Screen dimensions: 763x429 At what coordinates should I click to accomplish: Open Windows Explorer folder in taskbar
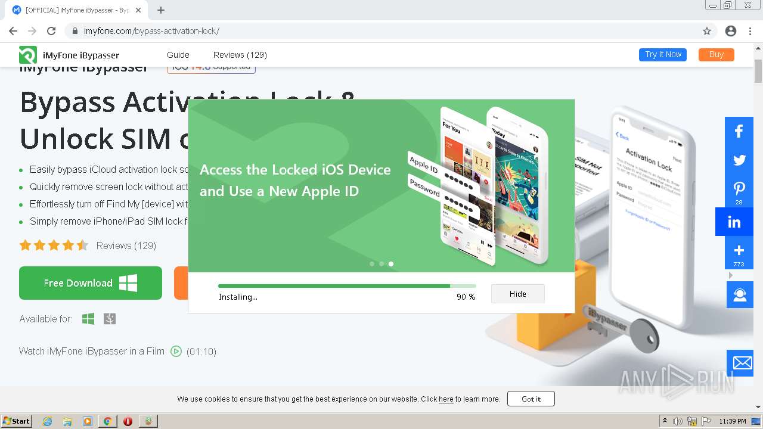(x=67, y=421)
